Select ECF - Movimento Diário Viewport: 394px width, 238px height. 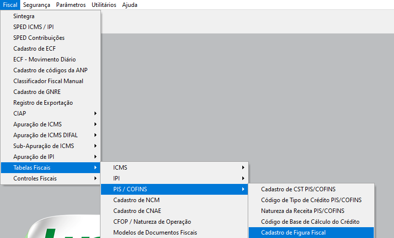44,59
